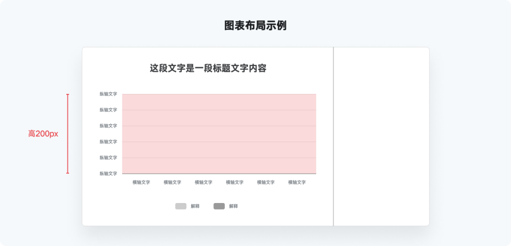Click the red vertical height measurement line
The width and height of the screenshot is (511, 246).
click(x=68, y=134)
